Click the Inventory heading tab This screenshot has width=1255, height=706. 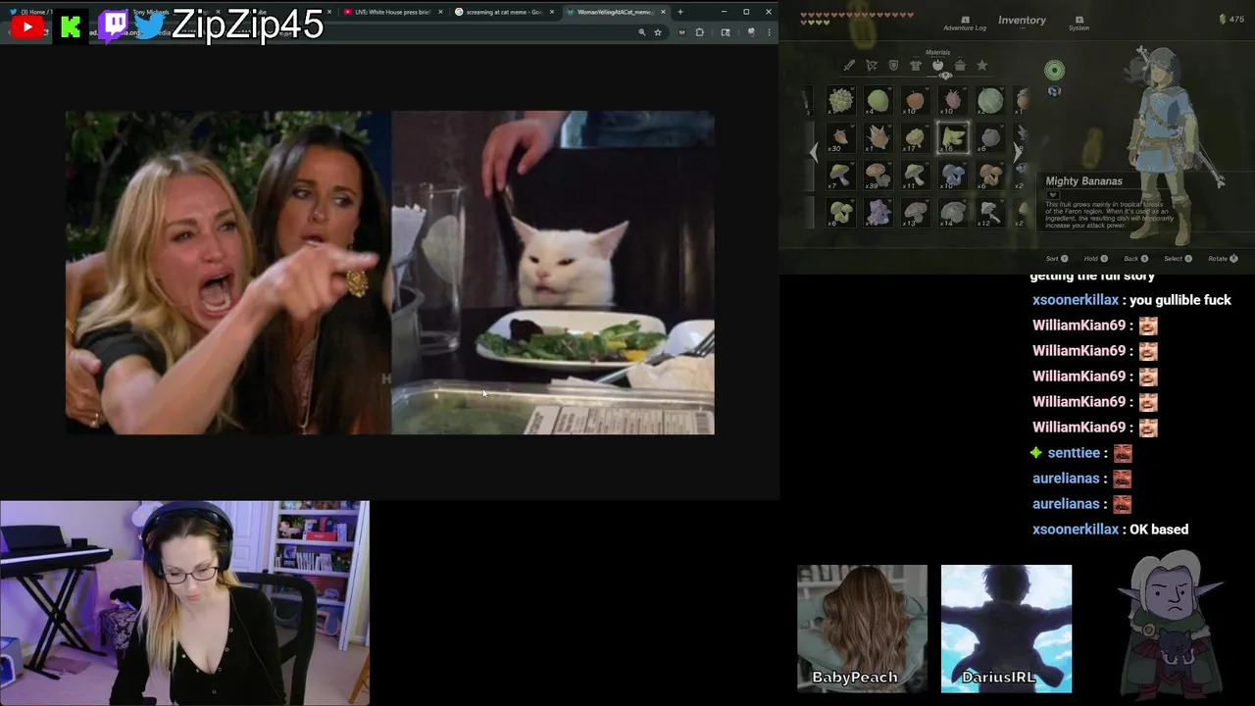point(1022,20)
